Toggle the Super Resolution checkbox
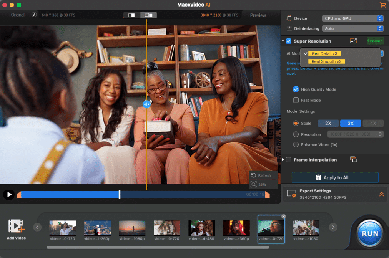 [289, 41]
